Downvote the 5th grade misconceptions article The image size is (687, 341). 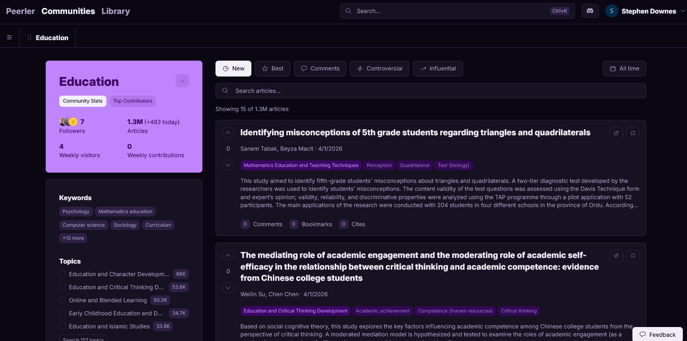coord(228,165)
